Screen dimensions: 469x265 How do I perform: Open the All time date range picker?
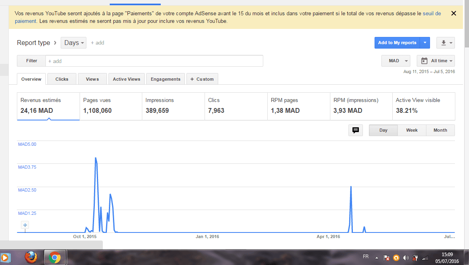pyautogui.click(x=436, y=61)
